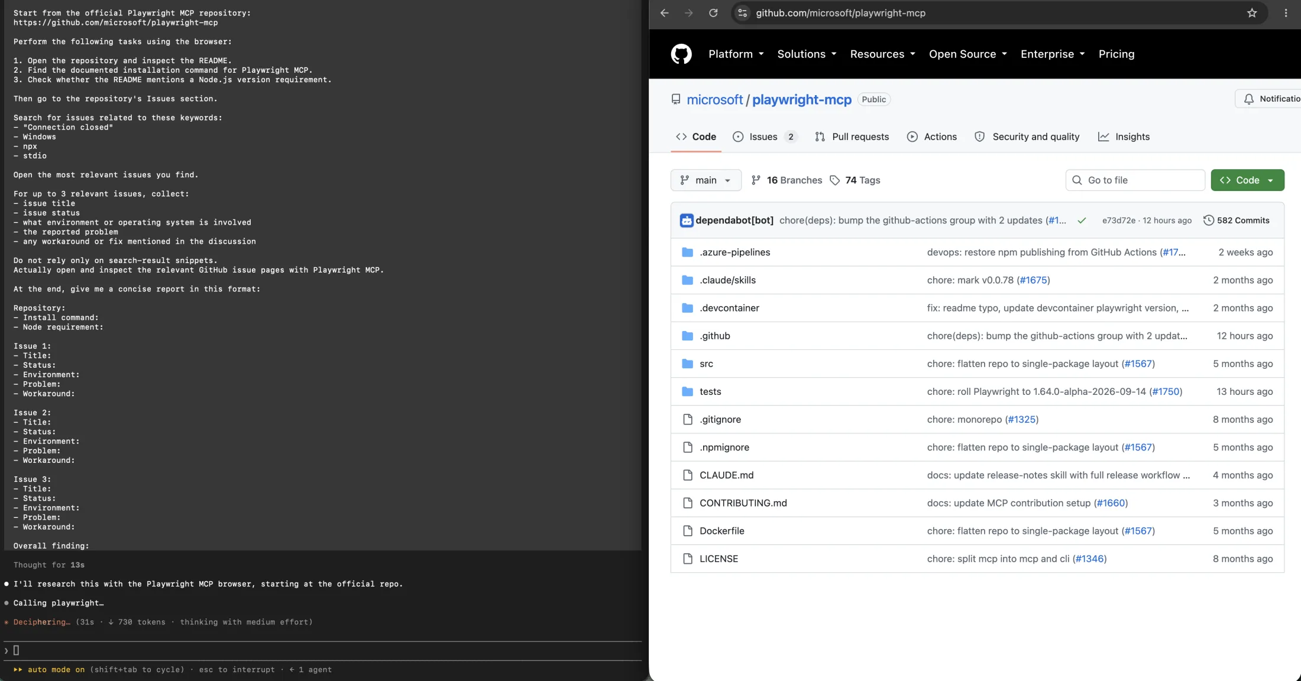Click 'Calling playwright…' in the terminal

coord(59,603)
